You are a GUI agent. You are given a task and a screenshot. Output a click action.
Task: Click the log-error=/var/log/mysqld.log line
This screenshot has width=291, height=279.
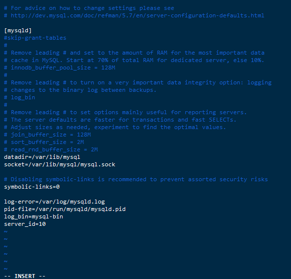[55, 202]
